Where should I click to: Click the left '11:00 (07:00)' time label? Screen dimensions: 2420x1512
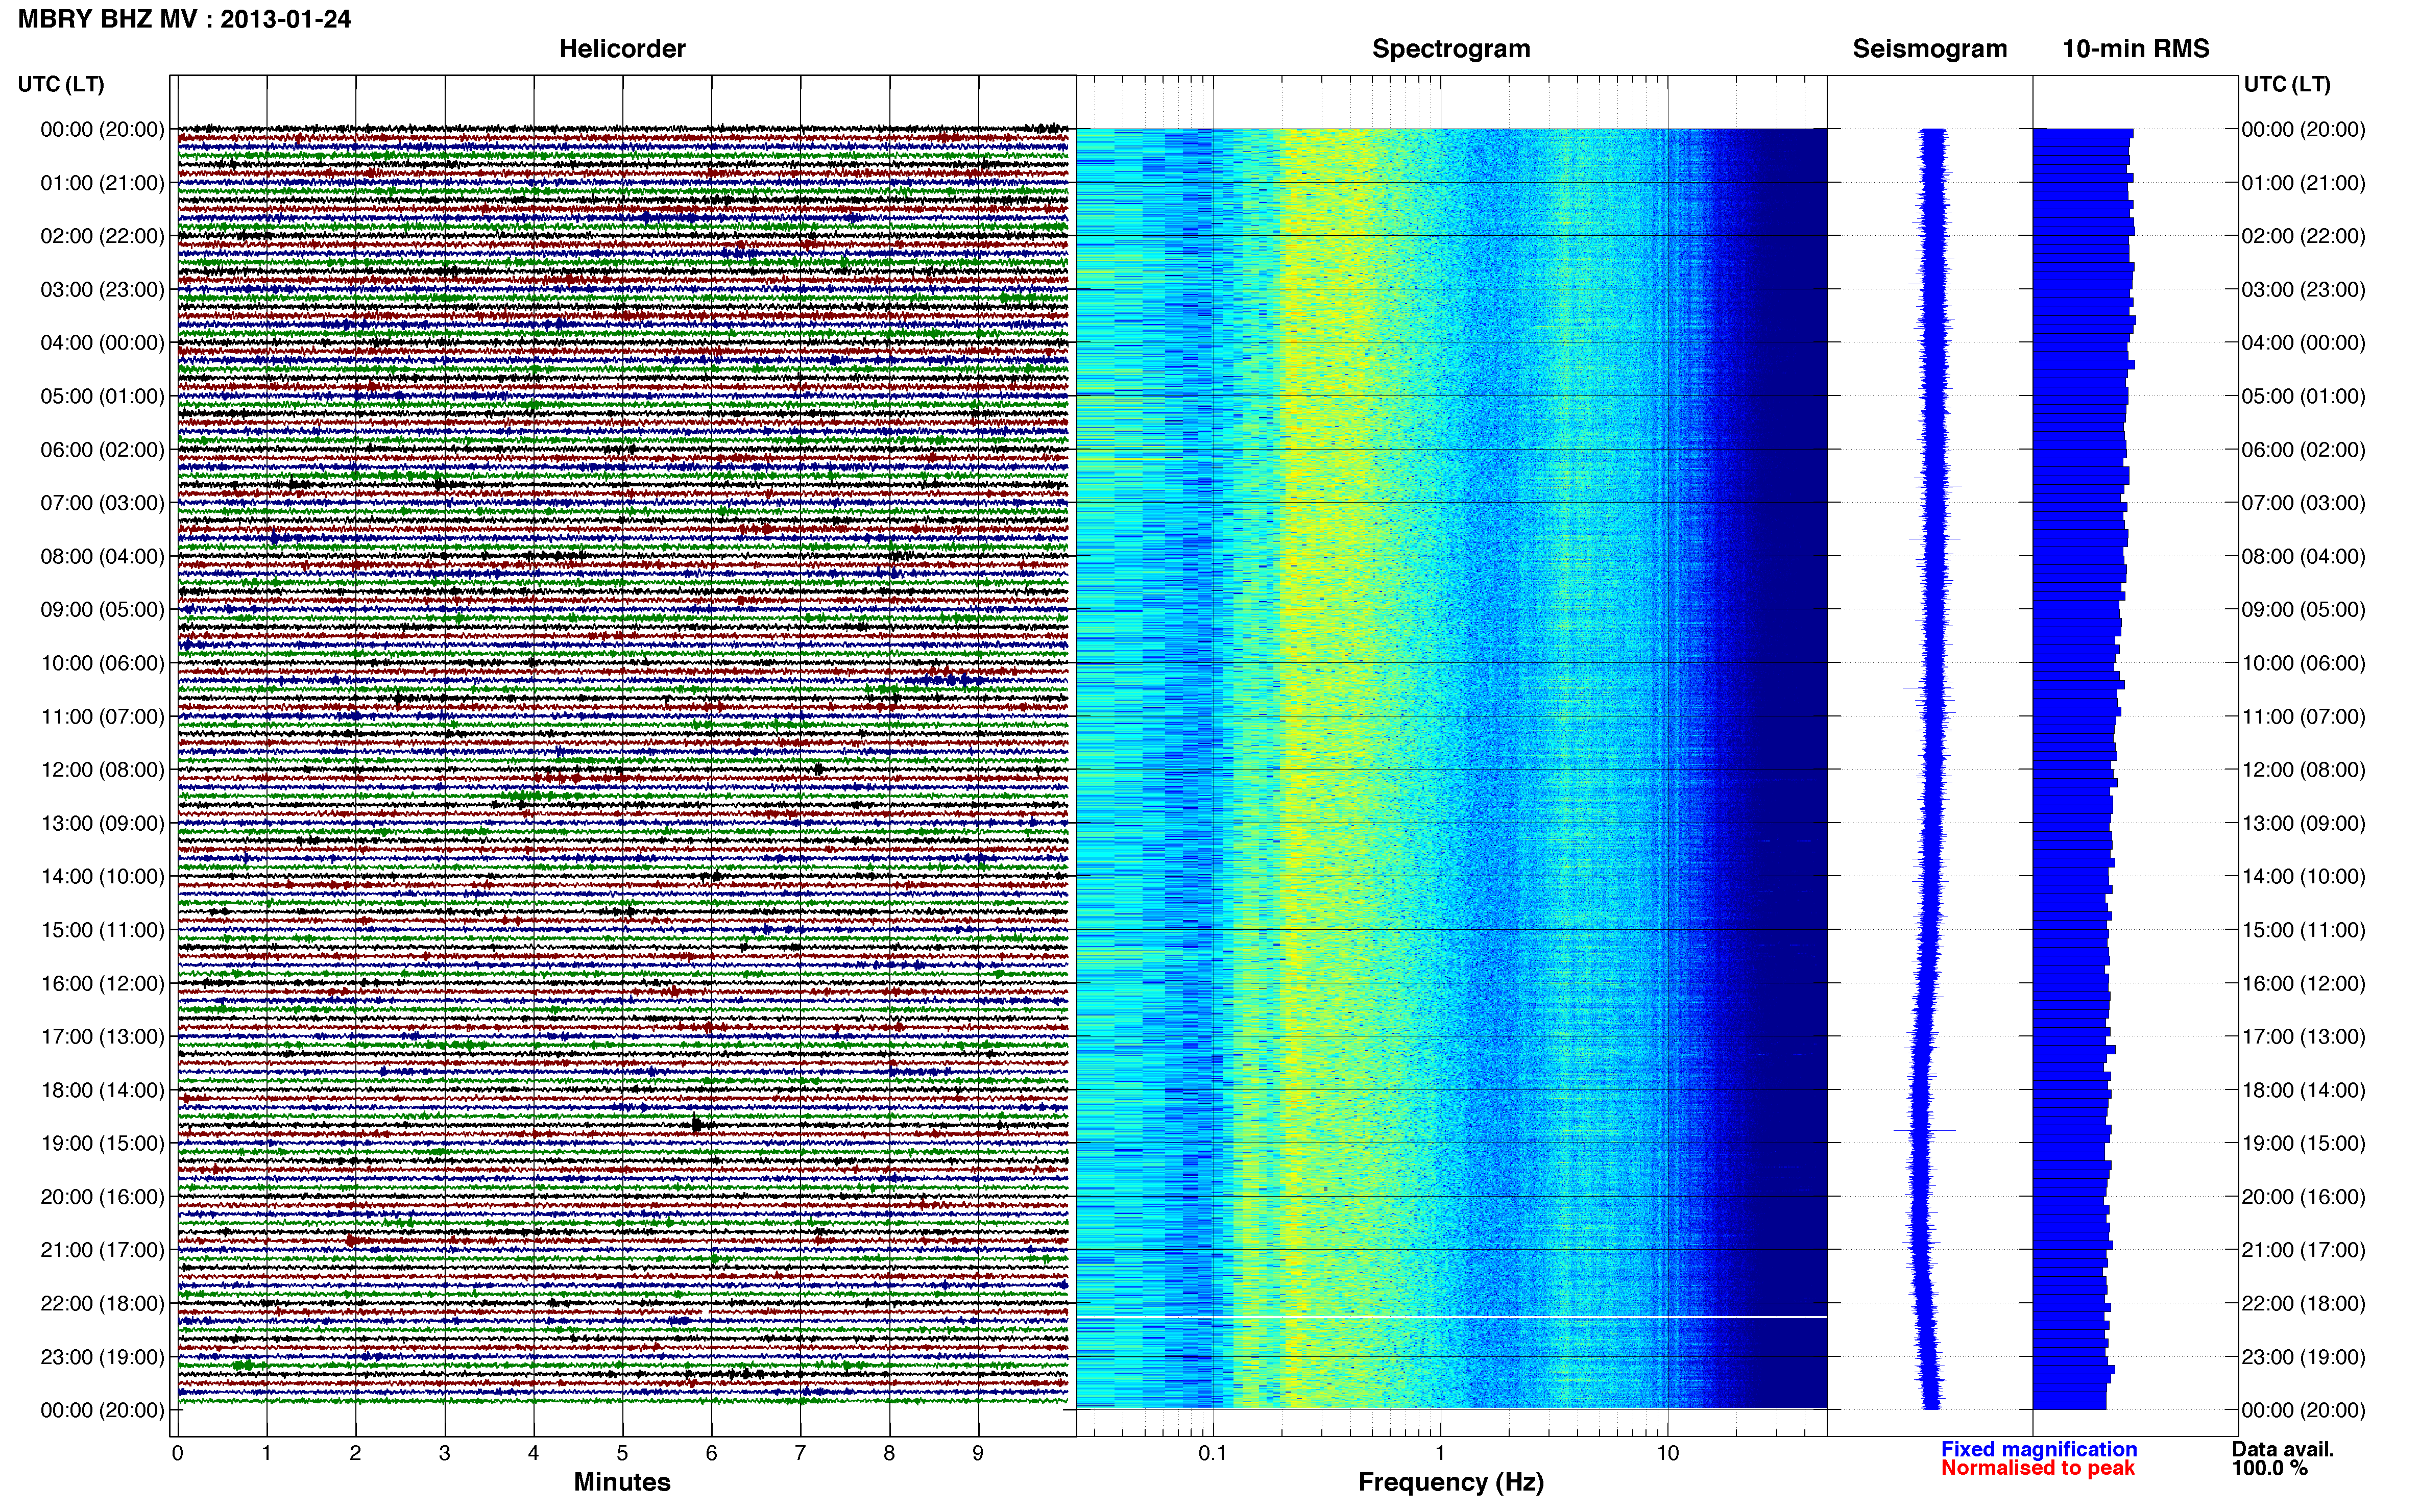click(x=102, y=717)
